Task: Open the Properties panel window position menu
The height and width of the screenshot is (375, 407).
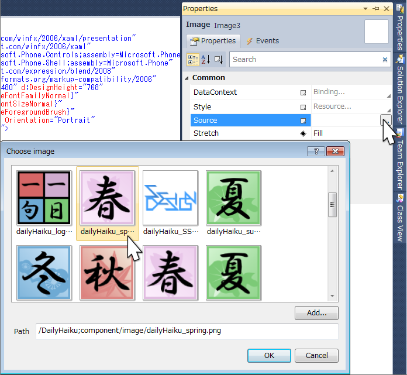Action: point(365,9)
